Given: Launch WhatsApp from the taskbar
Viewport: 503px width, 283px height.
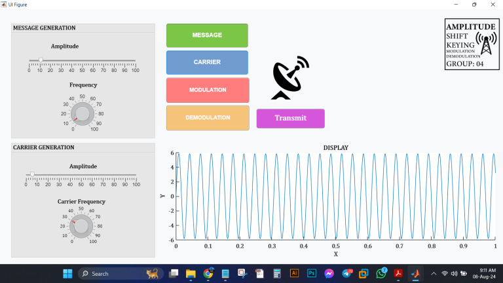Looking at the screenshot, I should coord(380,273).
